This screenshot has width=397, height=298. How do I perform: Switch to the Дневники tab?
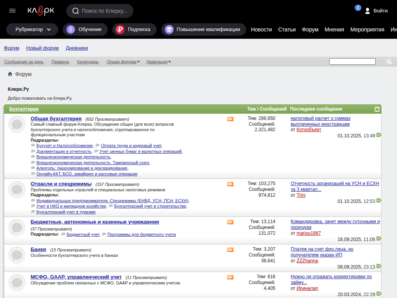(77, 48)
